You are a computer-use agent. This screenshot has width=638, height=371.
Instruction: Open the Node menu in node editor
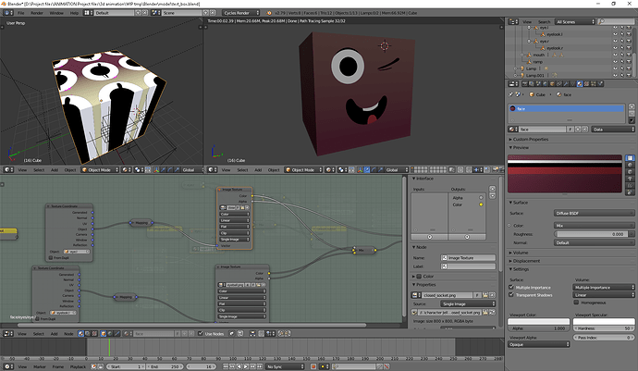point(68,334)
